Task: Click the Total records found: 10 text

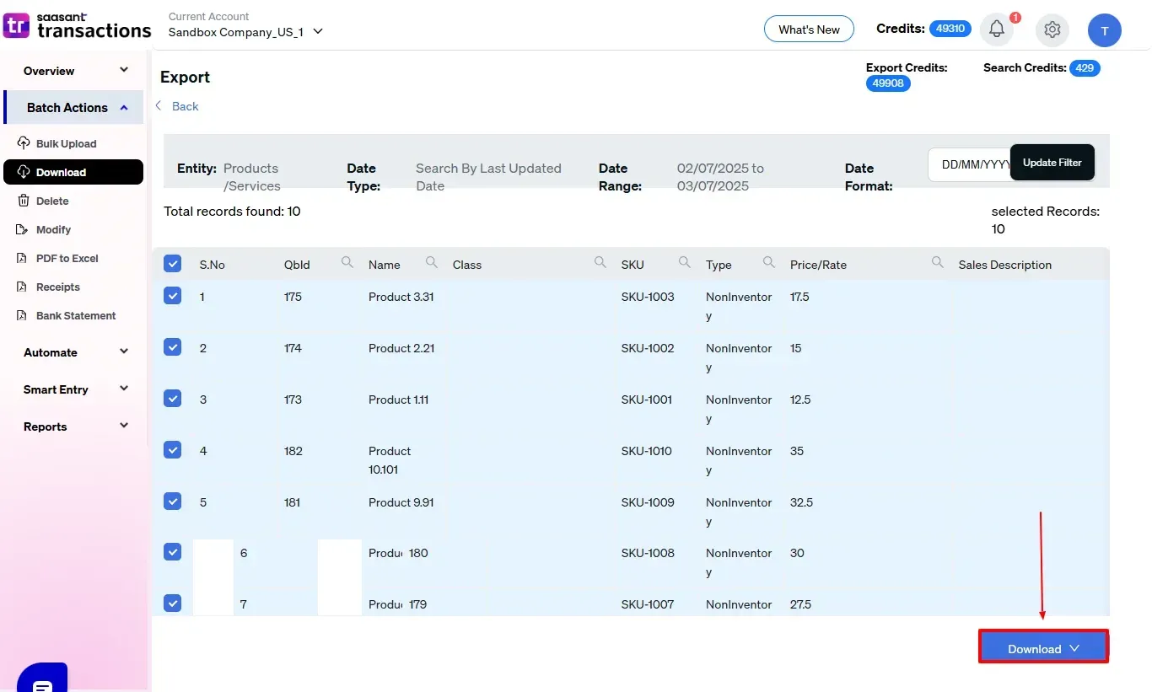Action: (232, 212)
